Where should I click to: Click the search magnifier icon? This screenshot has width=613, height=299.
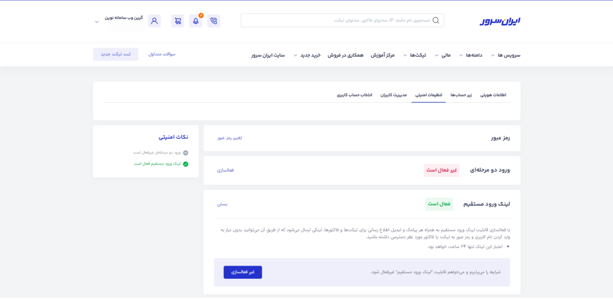pyautogui.click(x=435, y=20)
